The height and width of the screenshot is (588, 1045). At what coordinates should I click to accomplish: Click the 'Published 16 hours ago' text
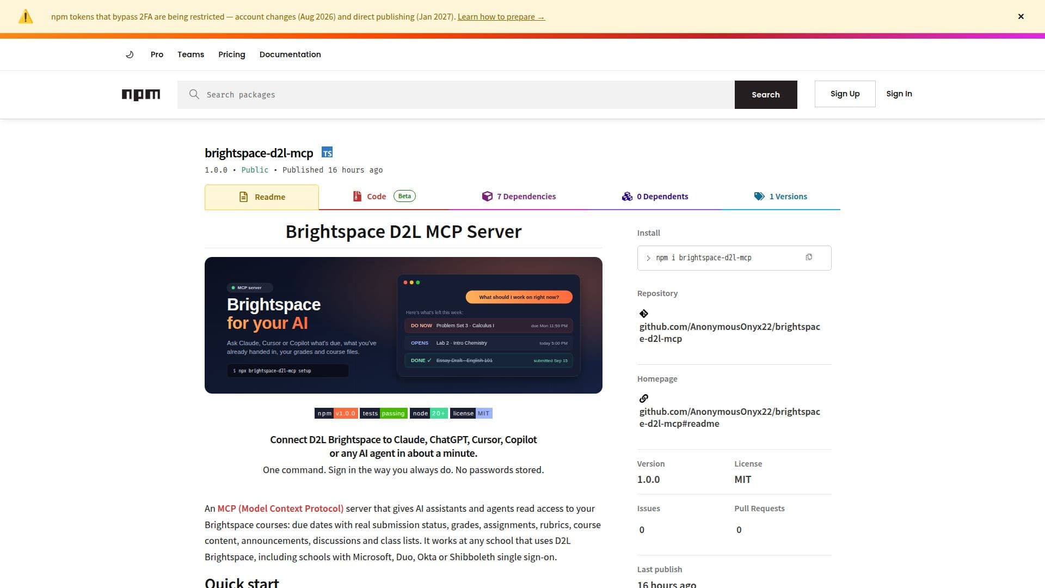pos(333,170)
